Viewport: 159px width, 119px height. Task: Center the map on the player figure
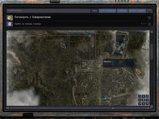pyautogui.click(x=143, y=100)
